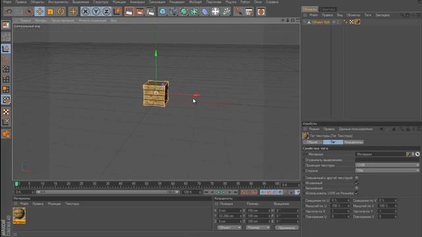The image size is (422, 237).
Task: Render to Picture Viewer icon
Action: (x=139, y=12)
